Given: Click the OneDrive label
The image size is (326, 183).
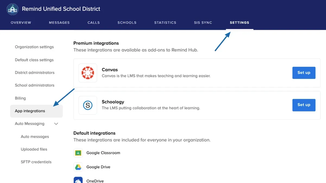Looking at the screenshot, I should coord(95,181).
